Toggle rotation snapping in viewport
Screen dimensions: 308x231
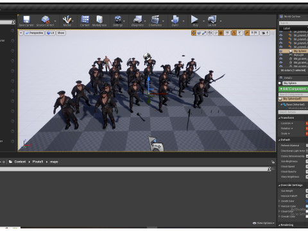click(234, 33)
